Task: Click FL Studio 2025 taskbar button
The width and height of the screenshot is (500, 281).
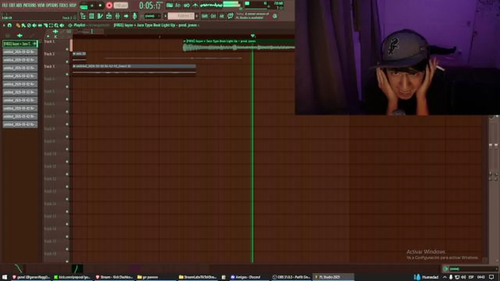Action: pyautogui.click(x=334, y=277)
